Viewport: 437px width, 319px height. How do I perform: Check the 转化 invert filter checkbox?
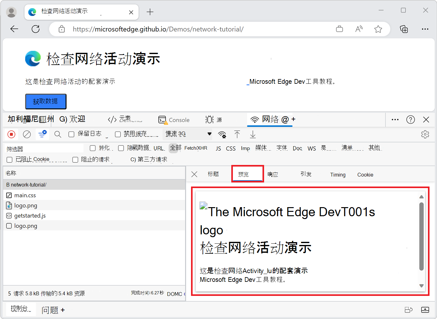click(93, 148)
